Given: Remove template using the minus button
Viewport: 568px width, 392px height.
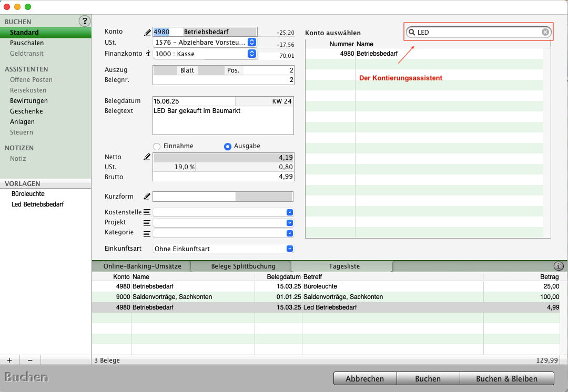Looking at the screenshot, I should [x=30, y=360].
